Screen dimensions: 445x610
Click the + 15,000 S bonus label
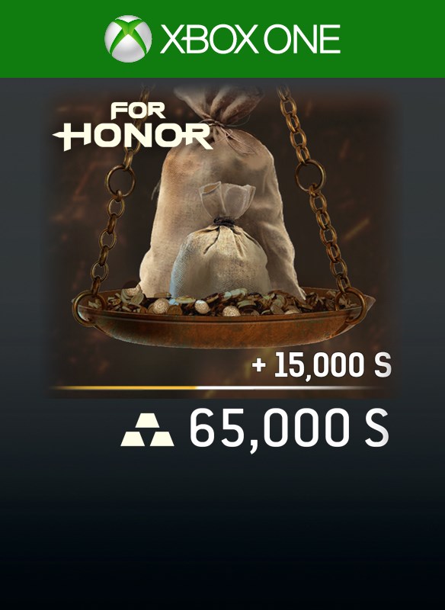[321, 366]
